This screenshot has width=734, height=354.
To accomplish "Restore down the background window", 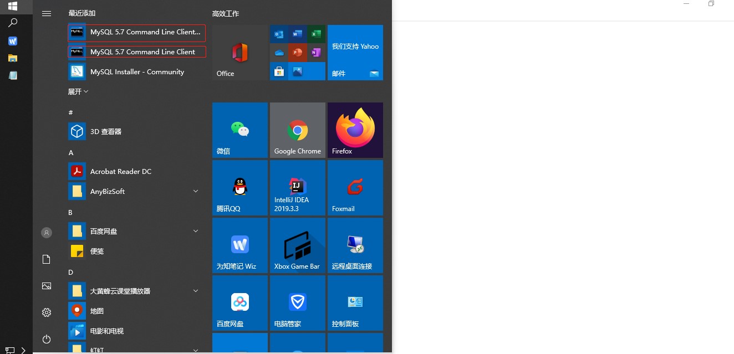I will pos(711,4).
